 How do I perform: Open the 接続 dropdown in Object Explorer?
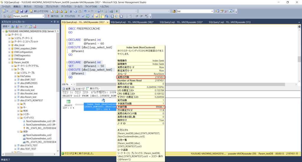point(6,27)
